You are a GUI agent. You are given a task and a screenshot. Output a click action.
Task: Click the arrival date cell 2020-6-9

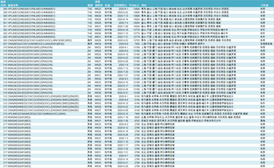pyautogui.click(x=123, y=44)
